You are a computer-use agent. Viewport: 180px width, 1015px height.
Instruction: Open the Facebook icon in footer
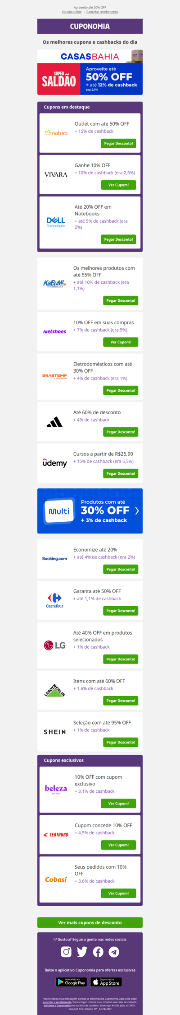[x=98, y=952]
